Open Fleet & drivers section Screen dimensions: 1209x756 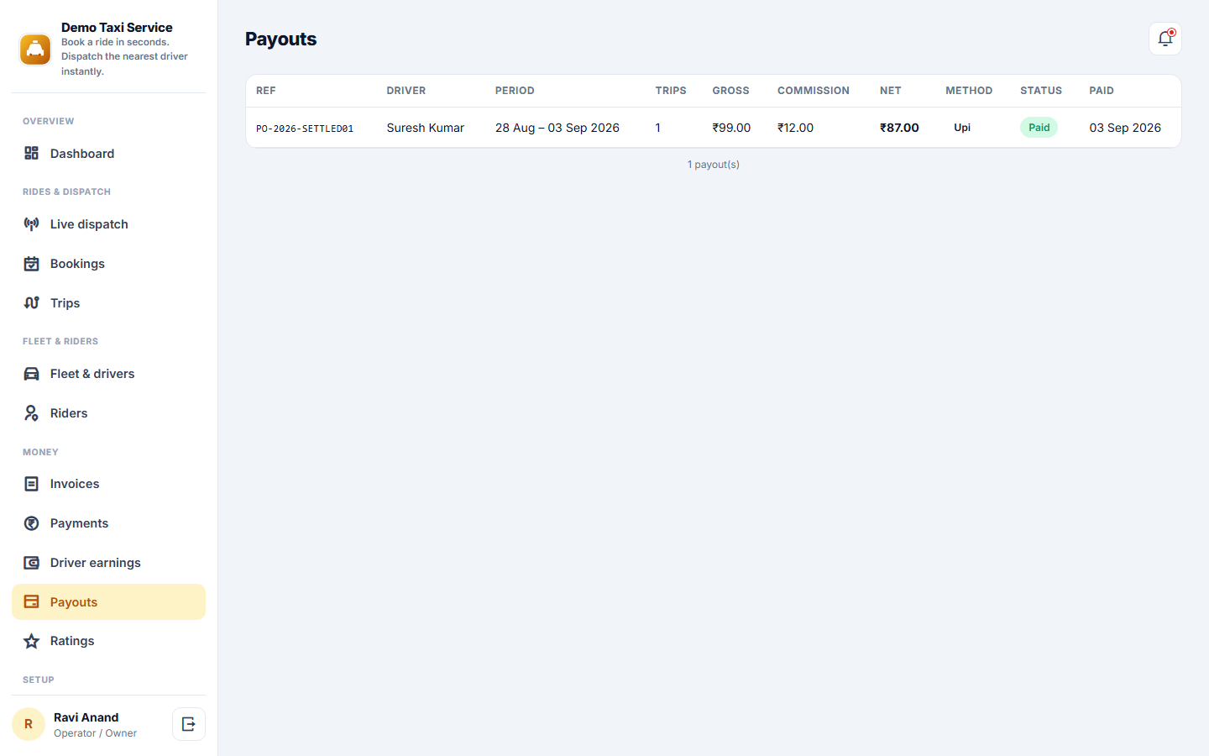108,373
